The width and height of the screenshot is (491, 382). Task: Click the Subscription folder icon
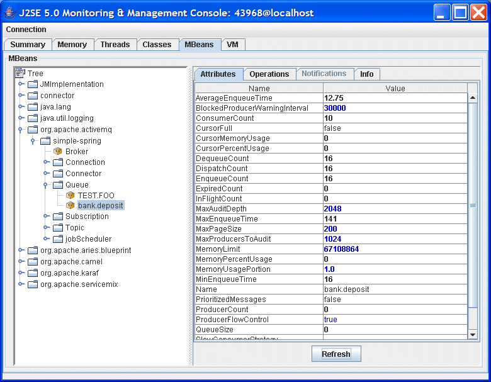tap(58, 216)
